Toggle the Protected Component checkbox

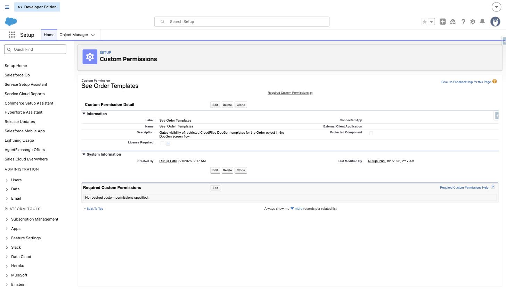[371, 133]
